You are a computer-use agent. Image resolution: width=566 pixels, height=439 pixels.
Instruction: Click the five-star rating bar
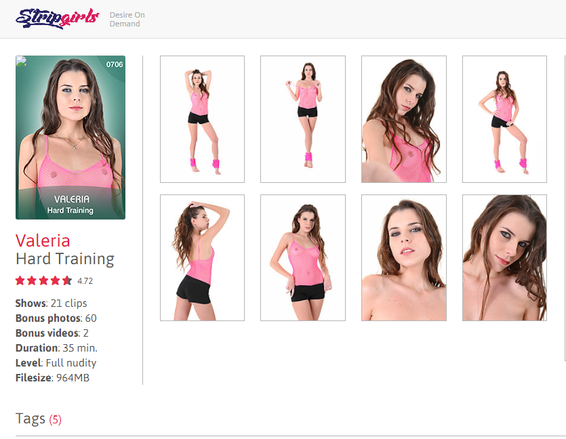click(x=43, y=280)
